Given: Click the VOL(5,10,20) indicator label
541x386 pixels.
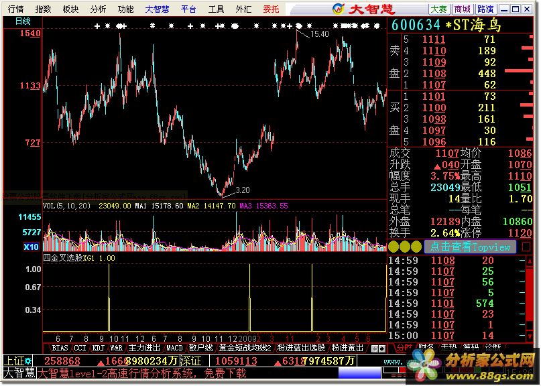Looking at the screenshot, I should click(x=66, y=206).
